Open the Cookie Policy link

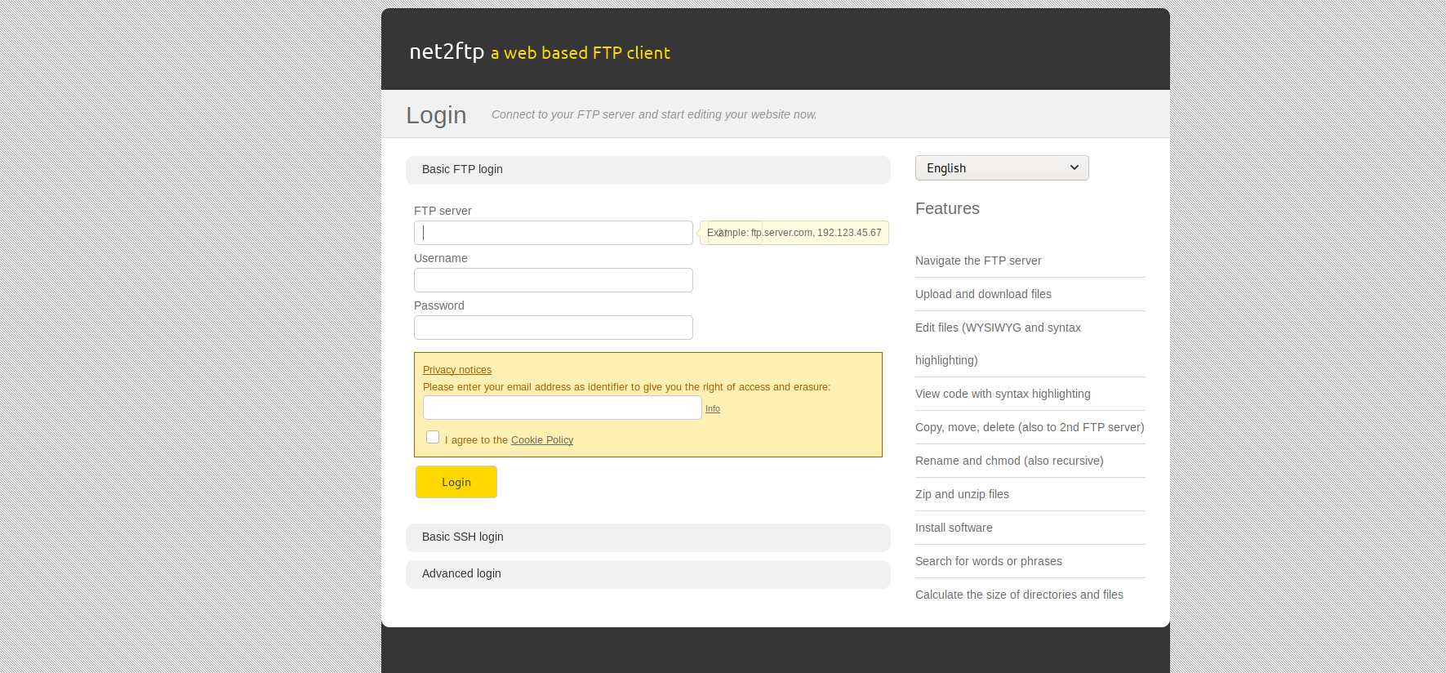[x=542, y=440]
